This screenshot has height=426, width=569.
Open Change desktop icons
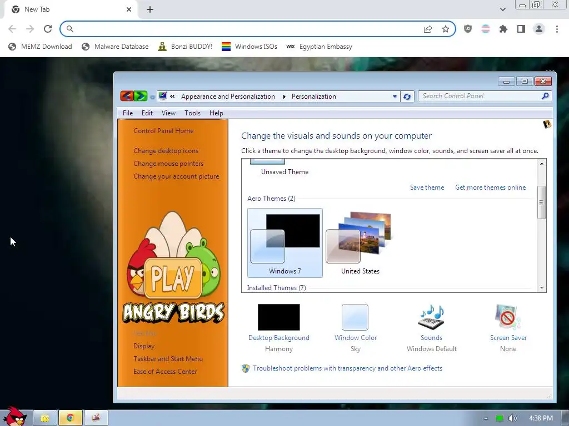coord(166,151)
